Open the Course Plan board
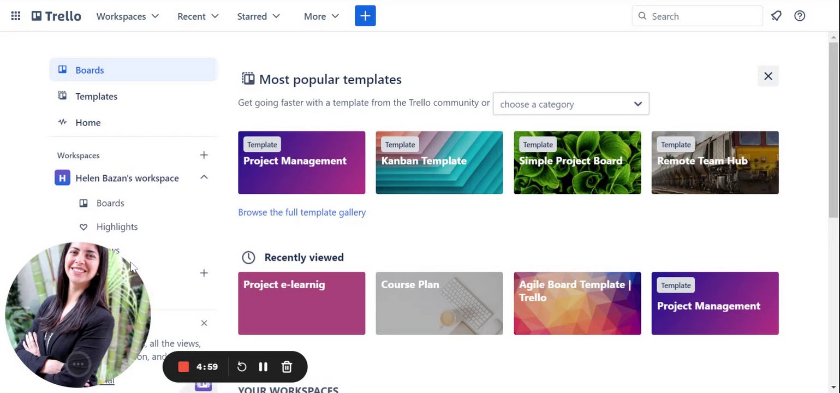This screenshot has height=393, width=840. point(439,303)
